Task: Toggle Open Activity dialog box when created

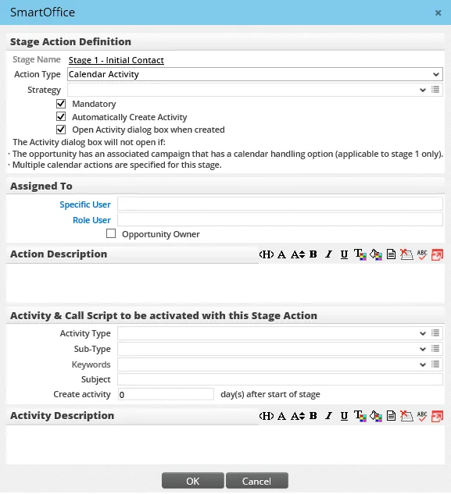Action: coord(61,130)
